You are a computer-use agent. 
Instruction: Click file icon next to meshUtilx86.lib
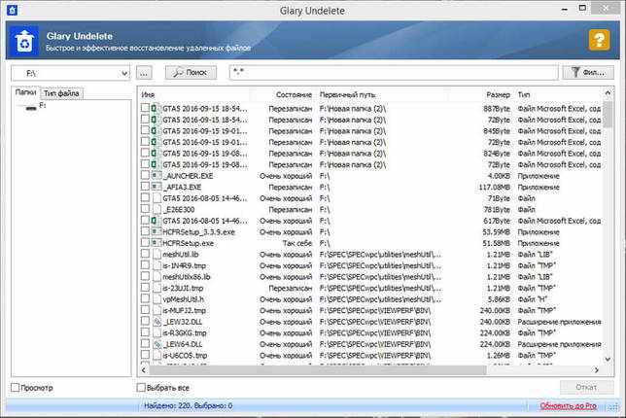point(156,276)
